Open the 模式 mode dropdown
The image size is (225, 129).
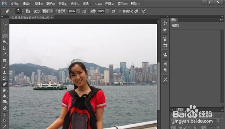[47, 11]
